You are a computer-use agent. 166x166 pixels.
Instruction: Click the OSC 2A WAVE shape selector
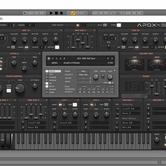[137, 47]
